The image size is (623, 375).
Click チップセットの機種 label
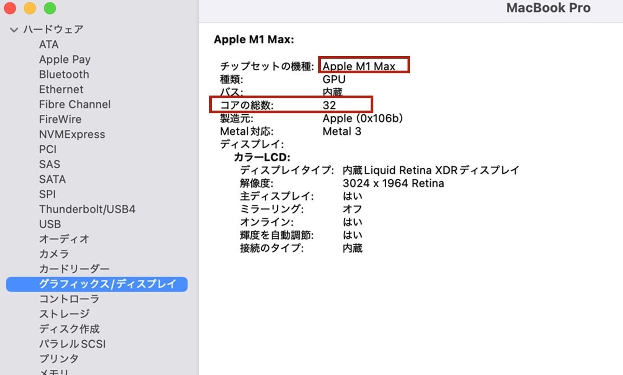tap(267, 66)
